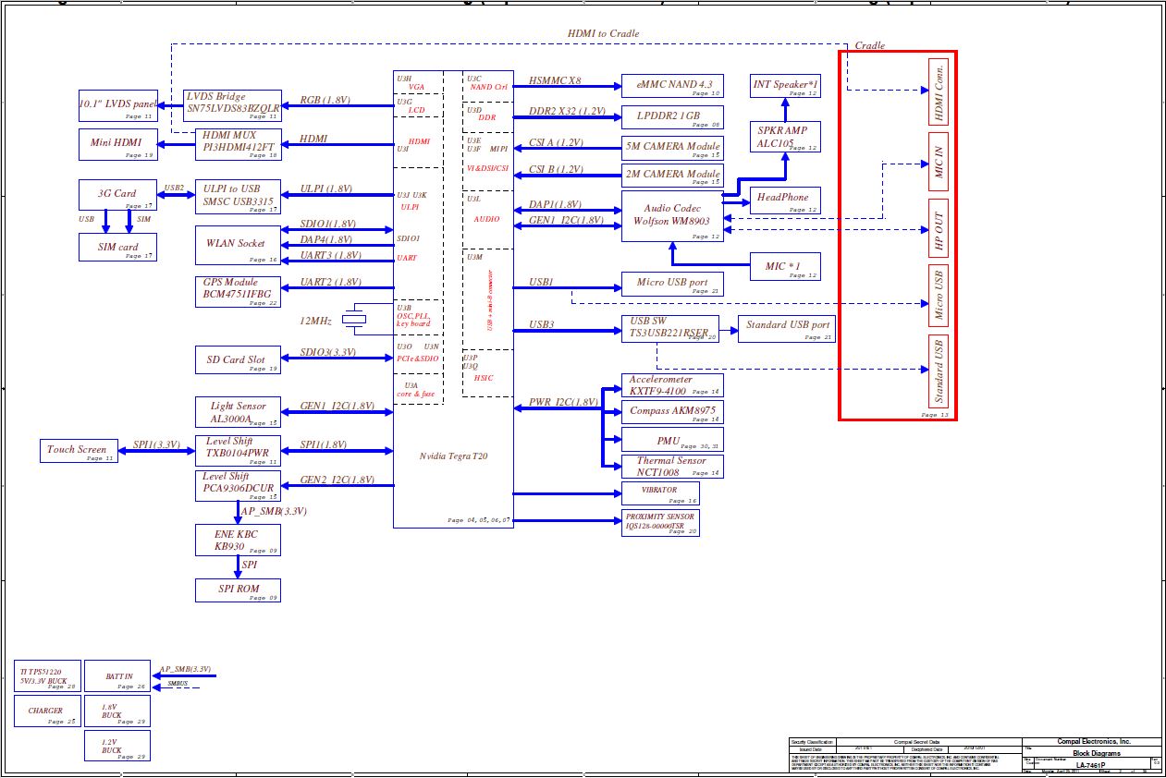Click the HeadPhone block
Screen dimensions: 1166x778
point(785,200)
